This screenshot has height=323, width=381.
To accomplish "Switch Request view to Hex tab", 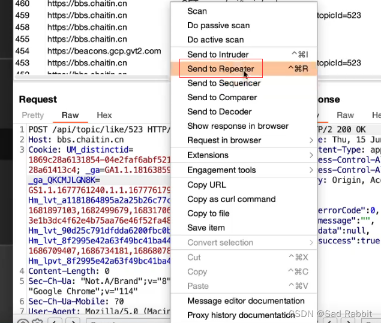I will (x=104, y=115).
